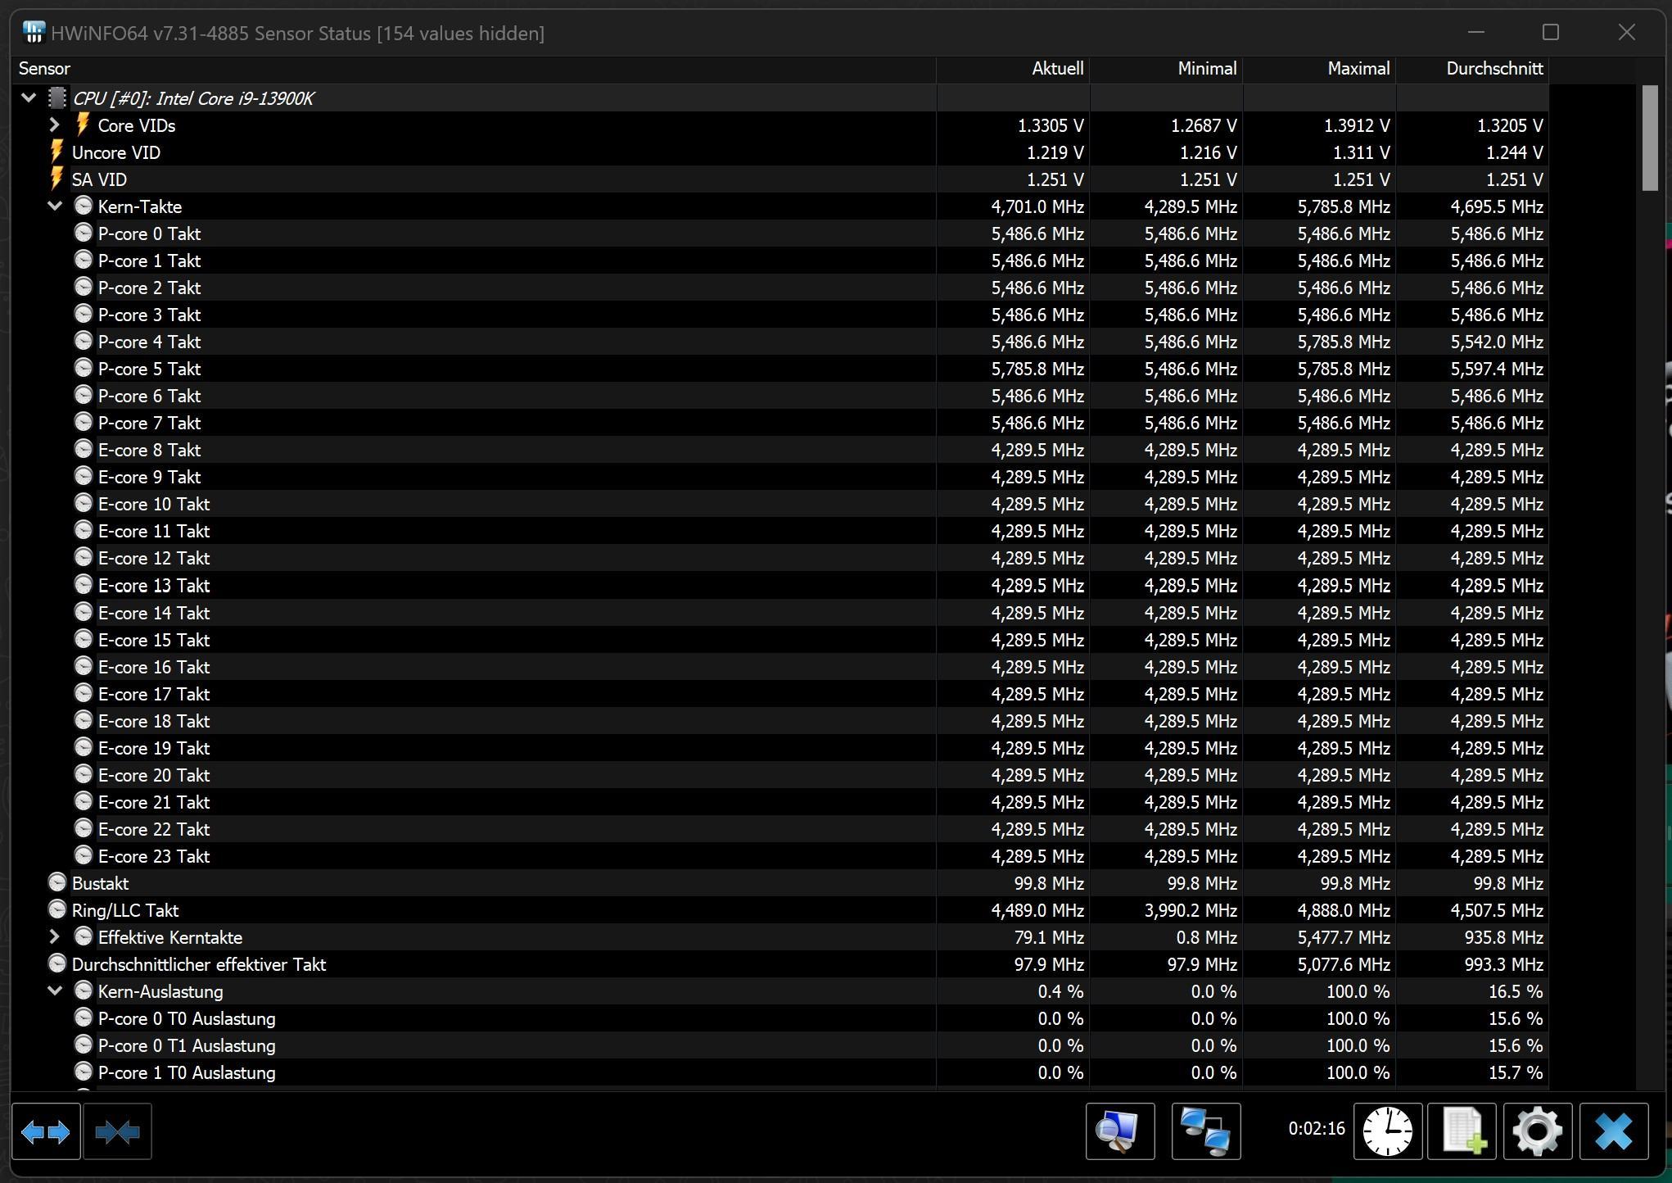1672x1183 pixels.
Task: Close sensors with the blue X icon
Action: pos(1613,1132)
